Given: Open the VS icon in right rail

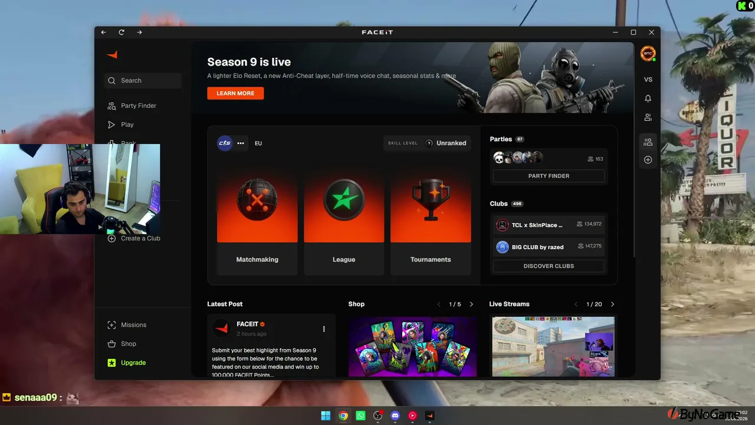Looking at the screenshot, I should pyautogui.click(x=648, y=80).
